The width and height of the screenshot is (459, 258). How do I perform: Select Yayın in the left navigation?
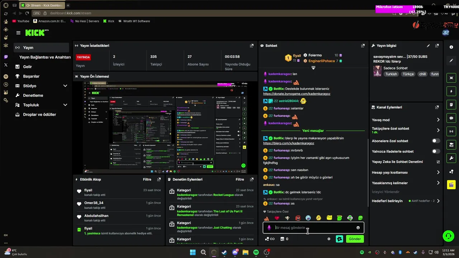click(41, 48)
